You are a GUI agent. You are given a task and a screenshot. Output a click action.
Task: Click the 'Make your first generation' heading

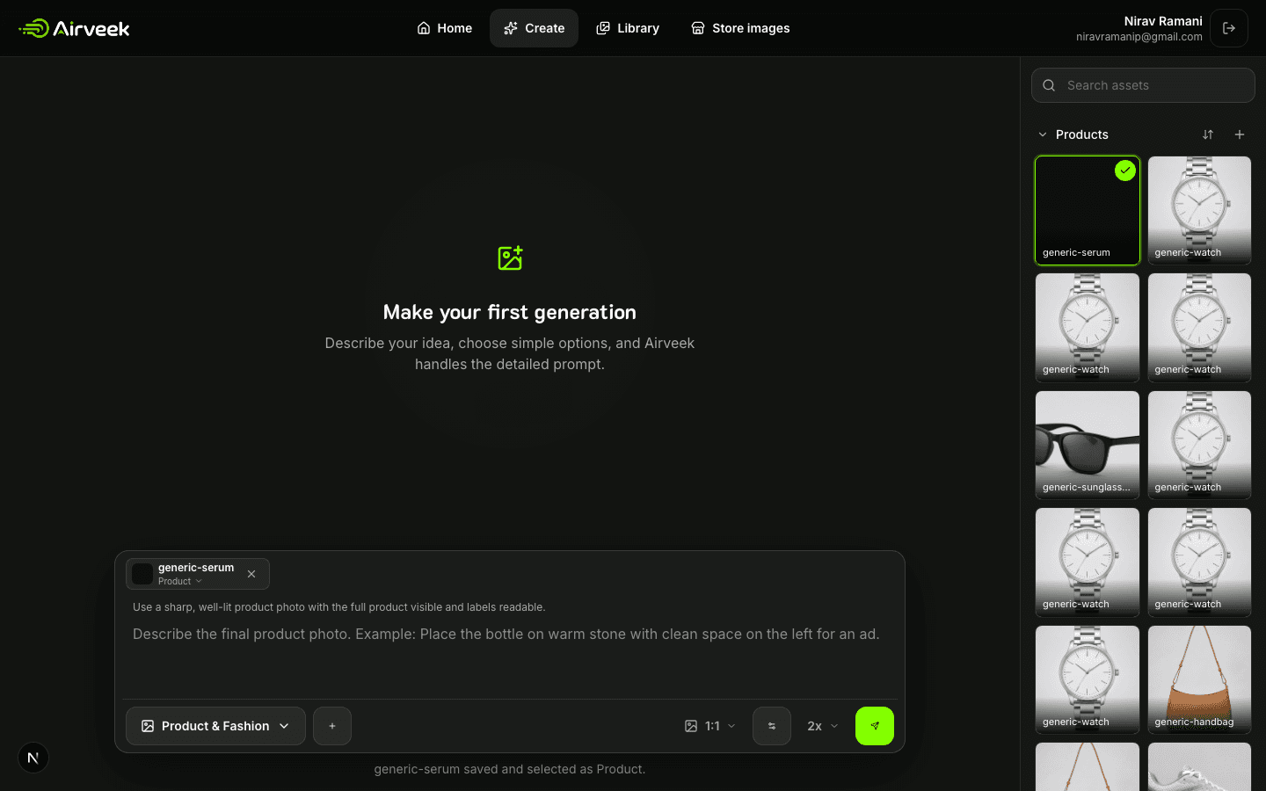point(510,312)
